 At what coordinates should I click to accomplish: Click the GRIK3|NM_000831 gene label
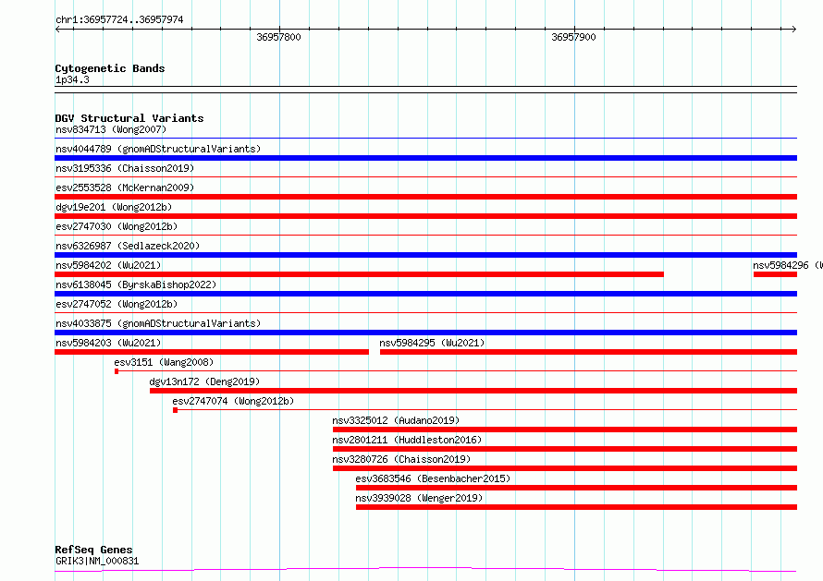coord(97,561)
